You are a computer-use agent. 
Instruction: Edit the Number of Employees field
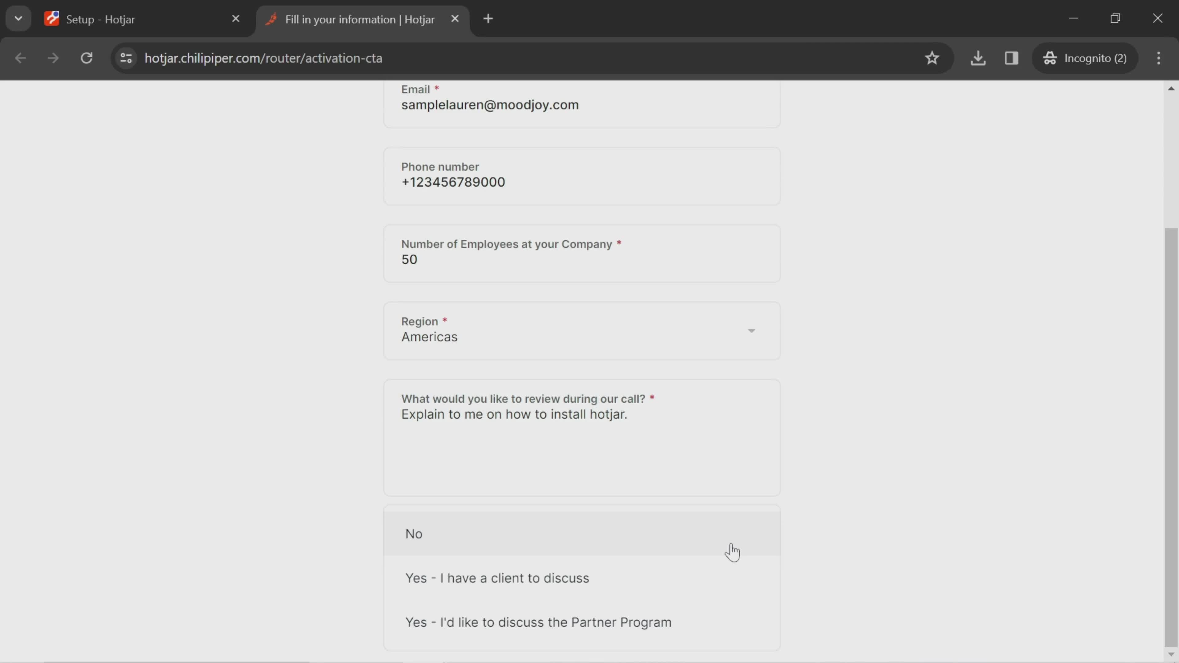582,254
